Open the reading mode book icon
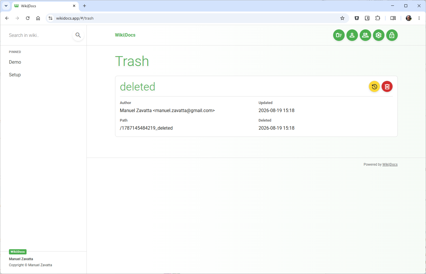The height and width of the screenshot is (274, 426). point(393,18)
